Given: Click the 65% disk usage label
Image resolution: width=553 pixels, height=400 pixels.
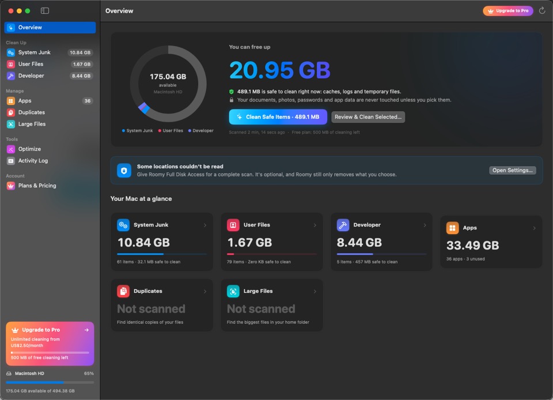Looking at the screenshot, I should coord(89,373).
